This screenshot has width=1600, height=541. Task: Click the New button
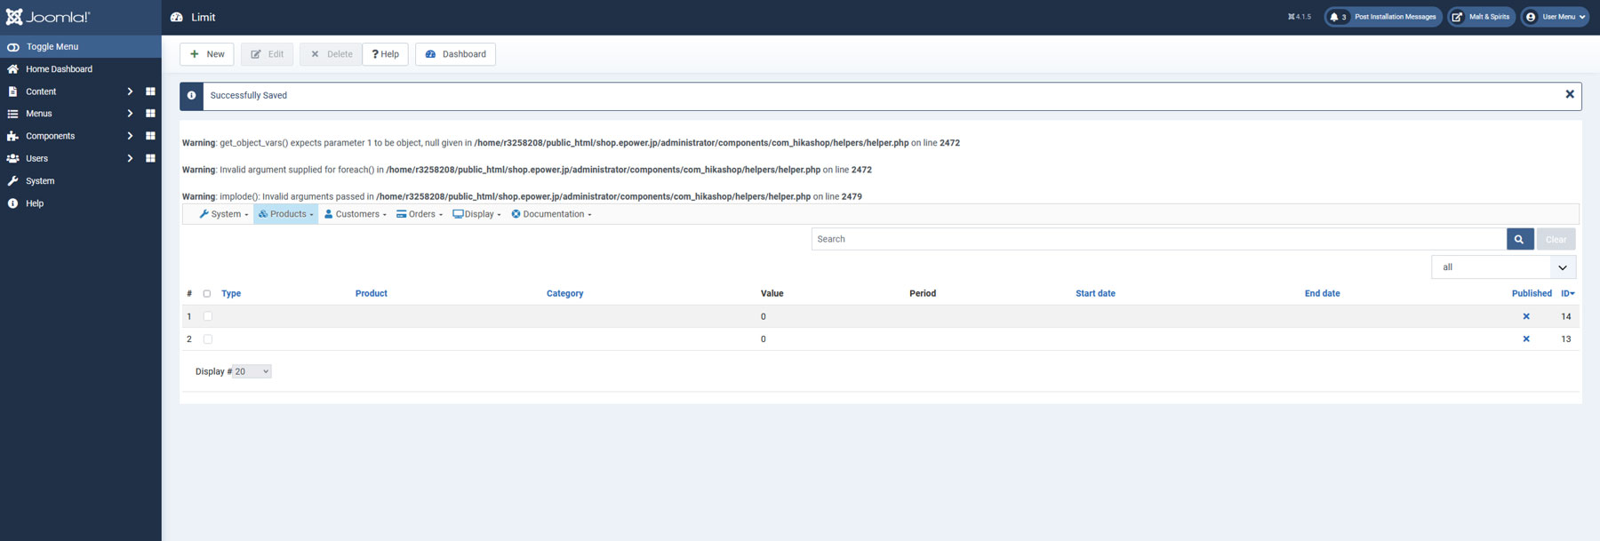(x=207, y=54)
